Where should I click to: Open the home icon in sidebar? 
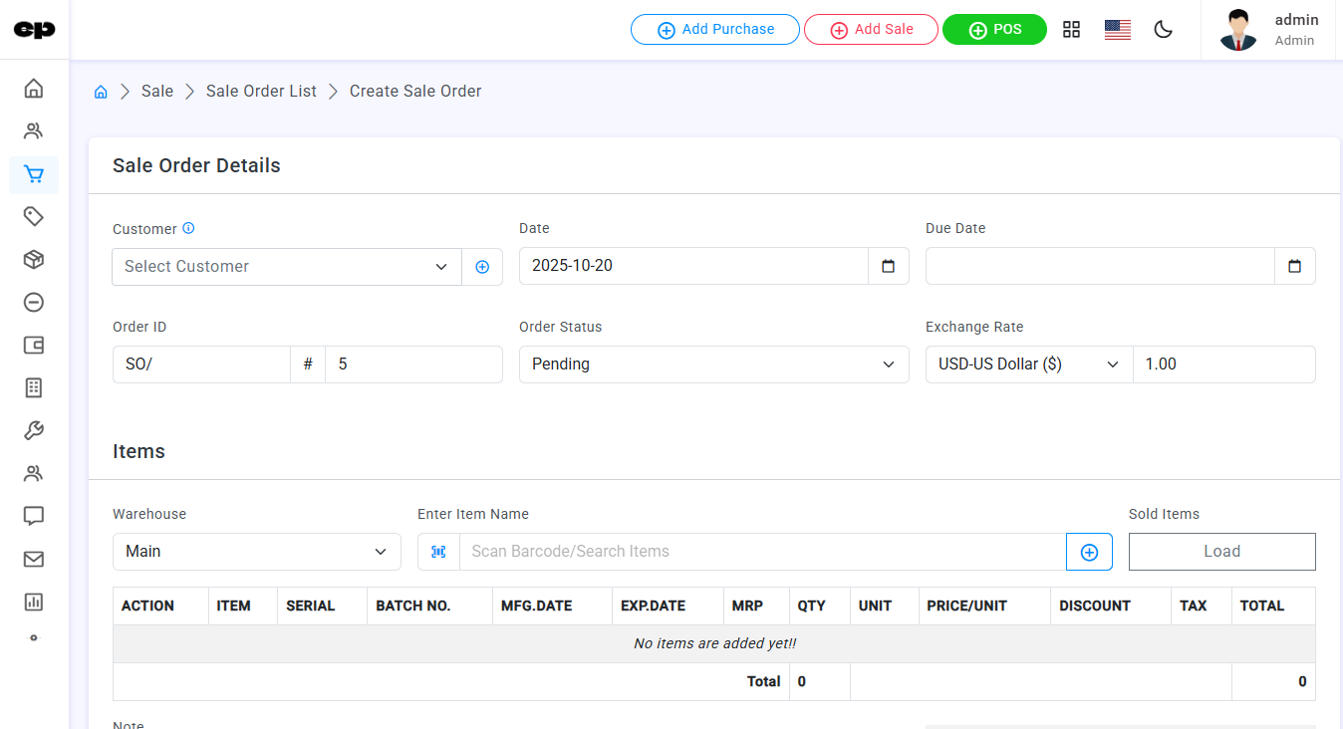click(x=34, y=89)
